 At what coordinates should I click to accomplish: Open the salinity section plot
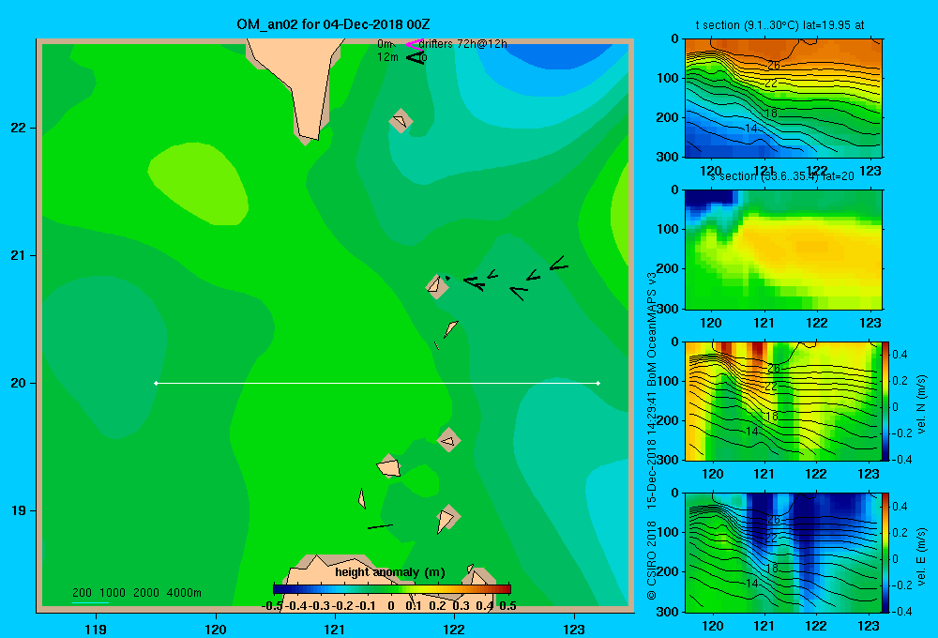[783, 250]
